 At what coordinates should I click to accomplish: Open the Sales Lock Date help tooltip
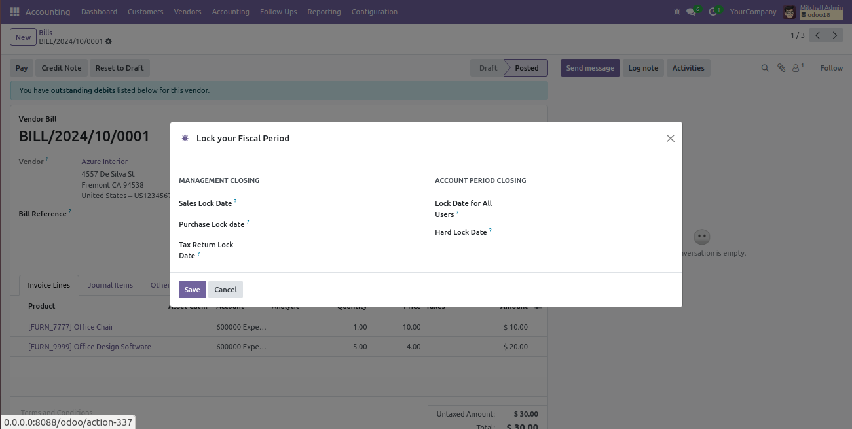click(235, 201)
